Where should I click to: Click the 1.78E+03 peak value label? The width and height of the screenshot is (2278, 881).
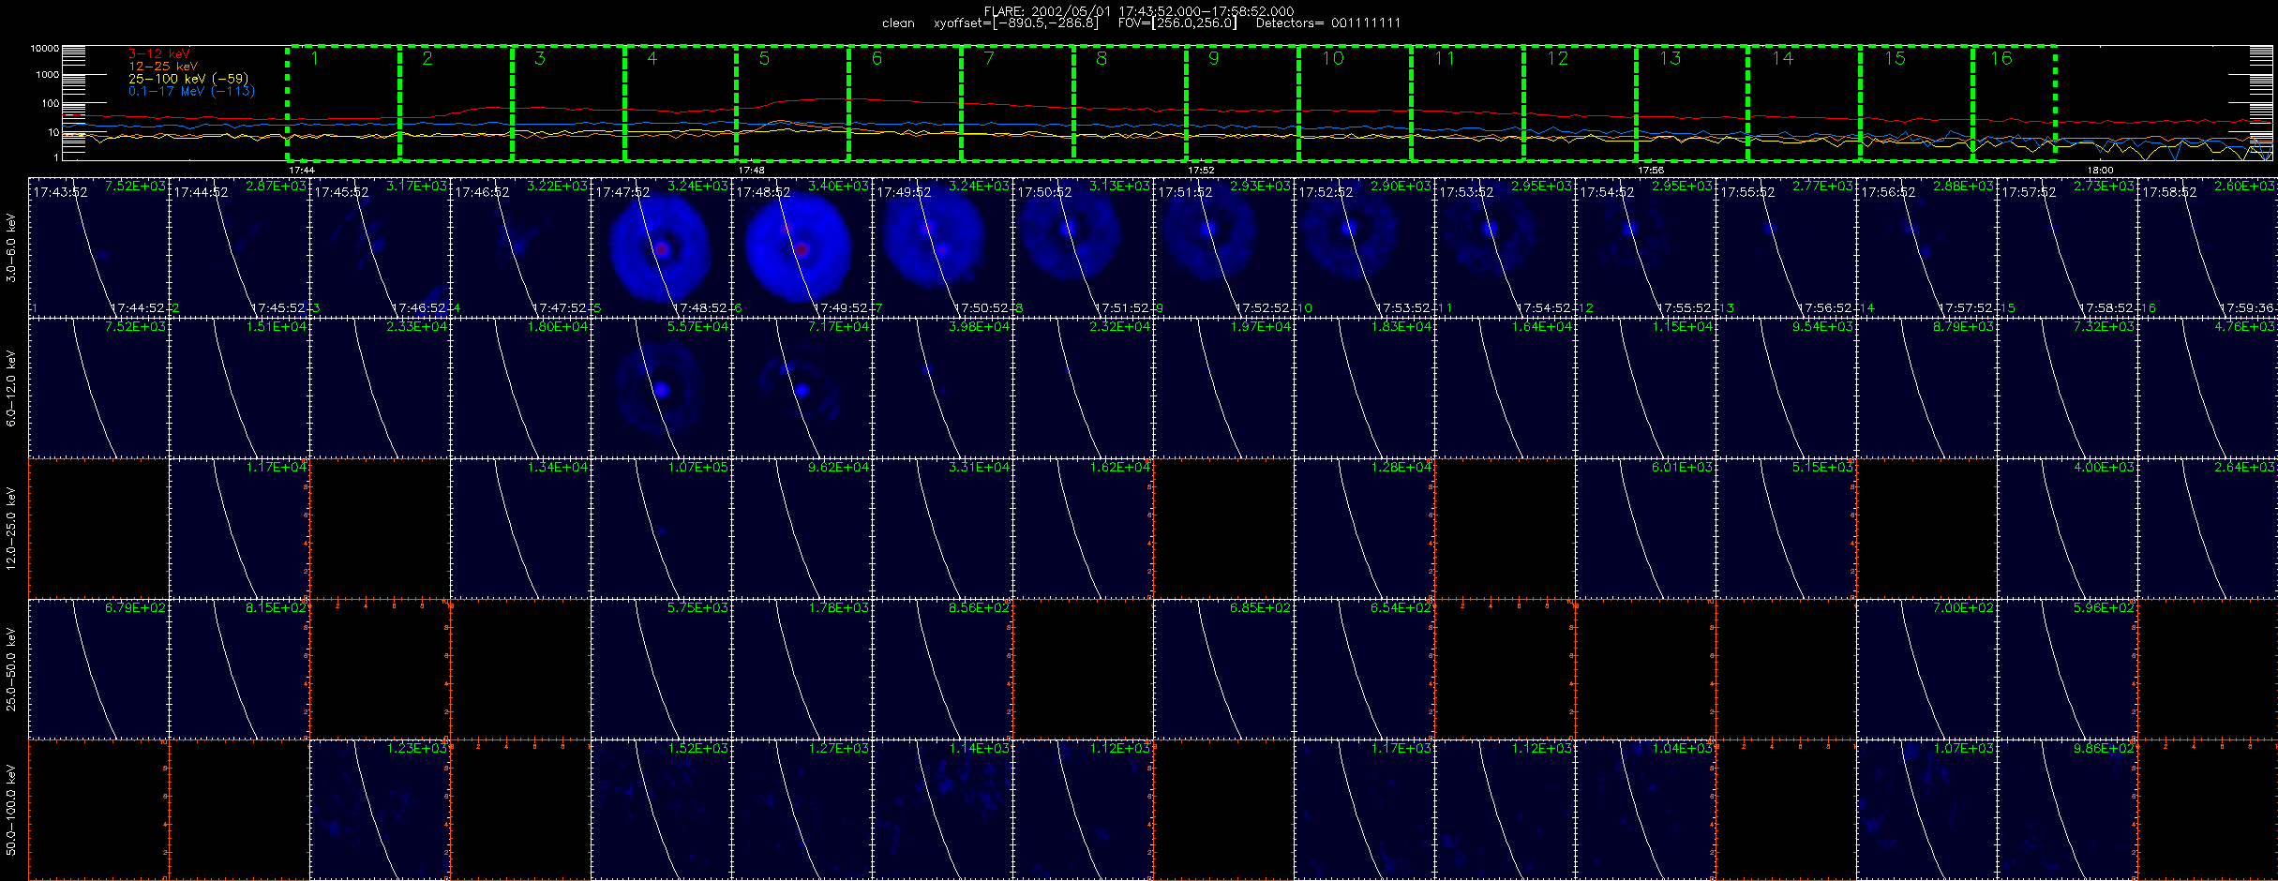point(838,608)
